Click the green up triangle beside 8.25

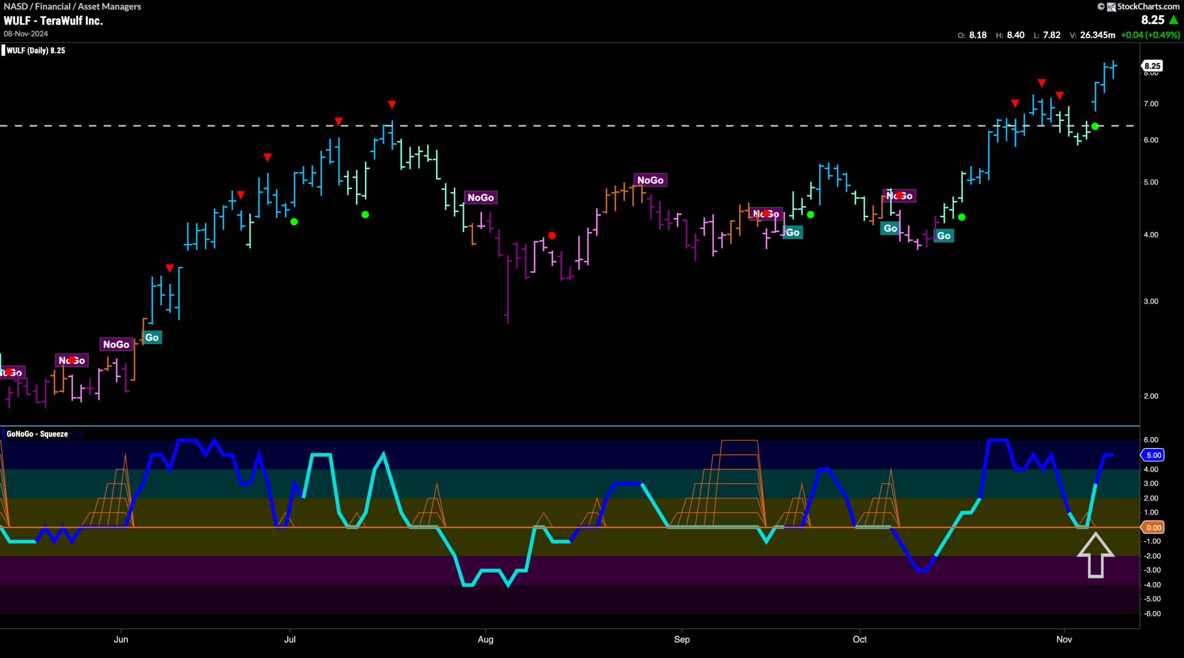[x=1173, y=20]
